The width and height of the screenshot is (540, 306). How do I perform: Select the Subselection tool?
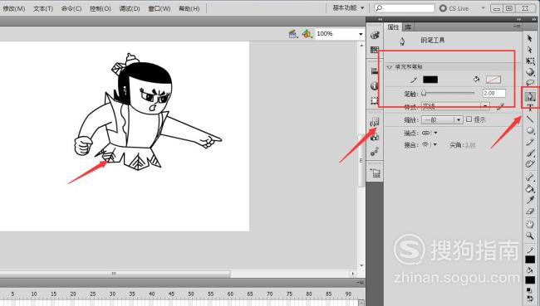(530, 50)
